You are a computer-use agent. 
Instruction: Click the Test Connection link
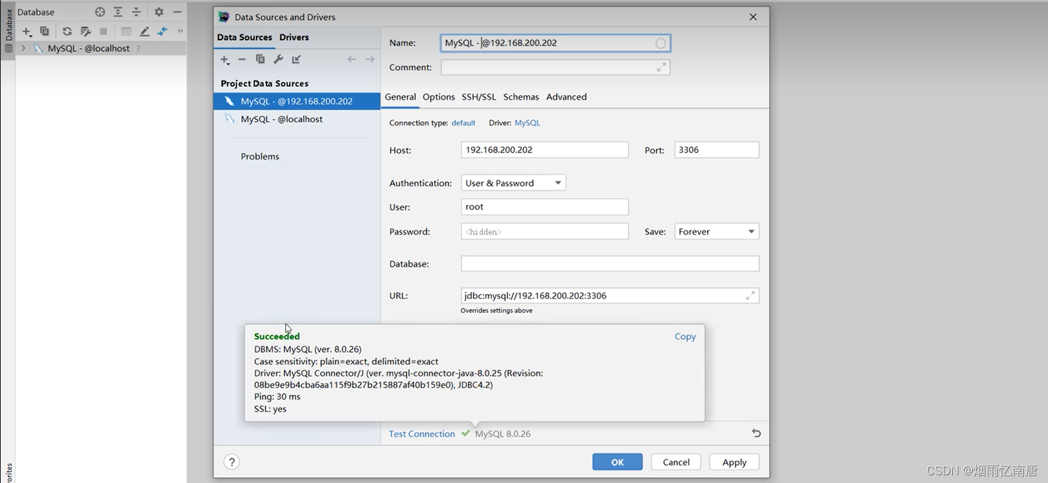point(422,434)
